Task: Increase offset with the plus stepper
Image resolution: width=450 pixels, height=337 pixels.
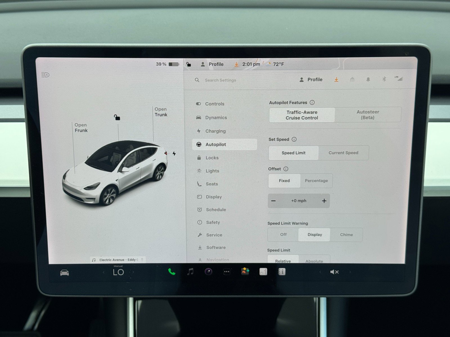Action: click(324, 201)
